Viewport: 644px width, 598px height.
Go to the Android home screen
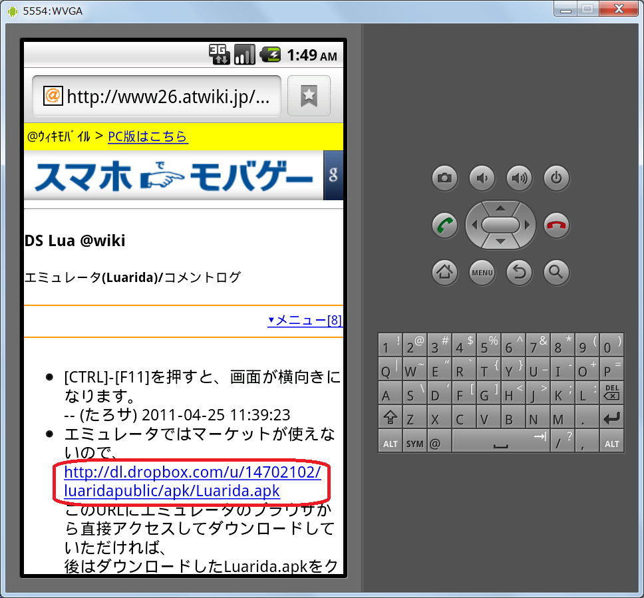445,272
